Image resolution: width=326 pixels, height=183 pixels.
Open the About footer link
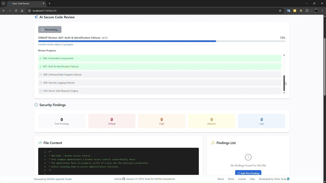click(x=221, y=179)
